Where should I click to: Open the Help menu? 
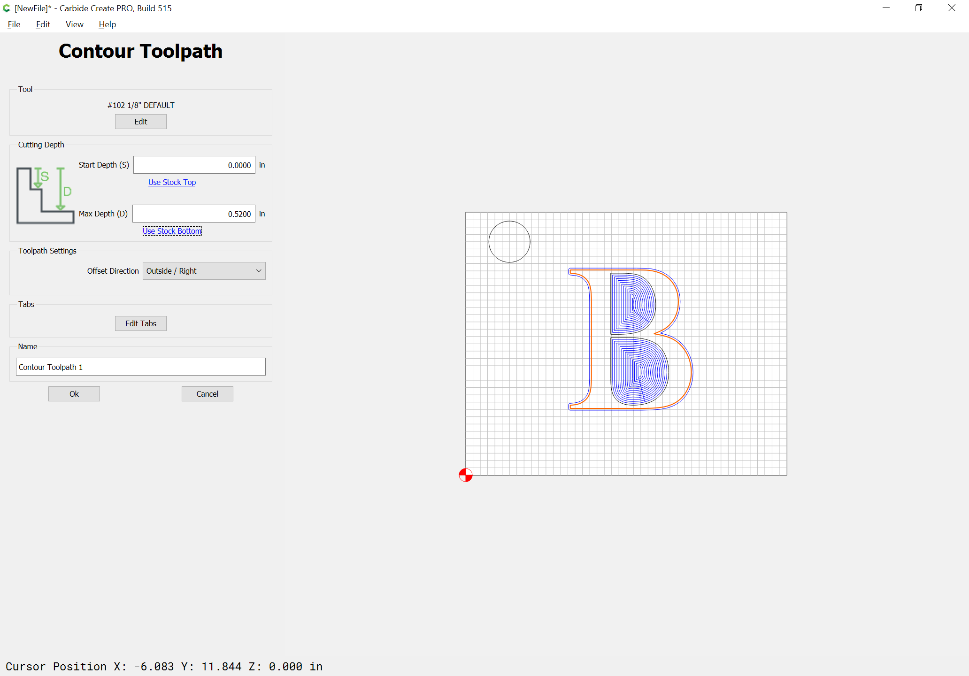107,24
